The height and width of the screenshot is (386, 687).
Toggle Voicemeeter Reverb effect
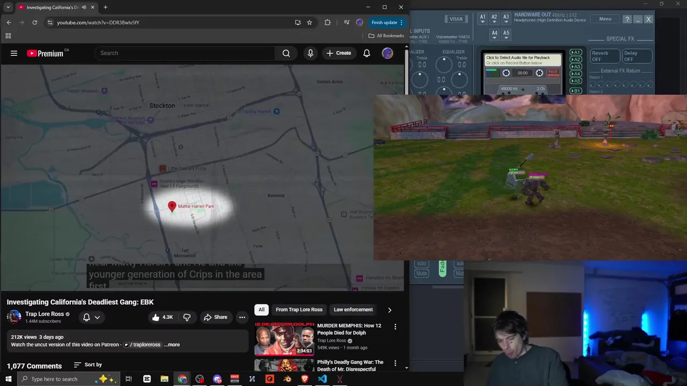pyautogui.click(x=605, y=56)
